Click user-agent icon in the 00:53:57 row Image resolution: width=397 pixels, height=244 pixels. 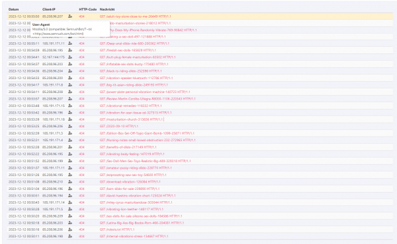click(70, 99)
